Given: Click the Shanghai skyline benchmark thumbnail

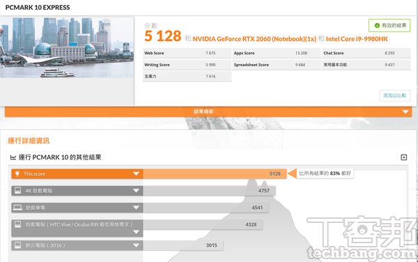Looking at the screenshot, I should coord(67,47).
